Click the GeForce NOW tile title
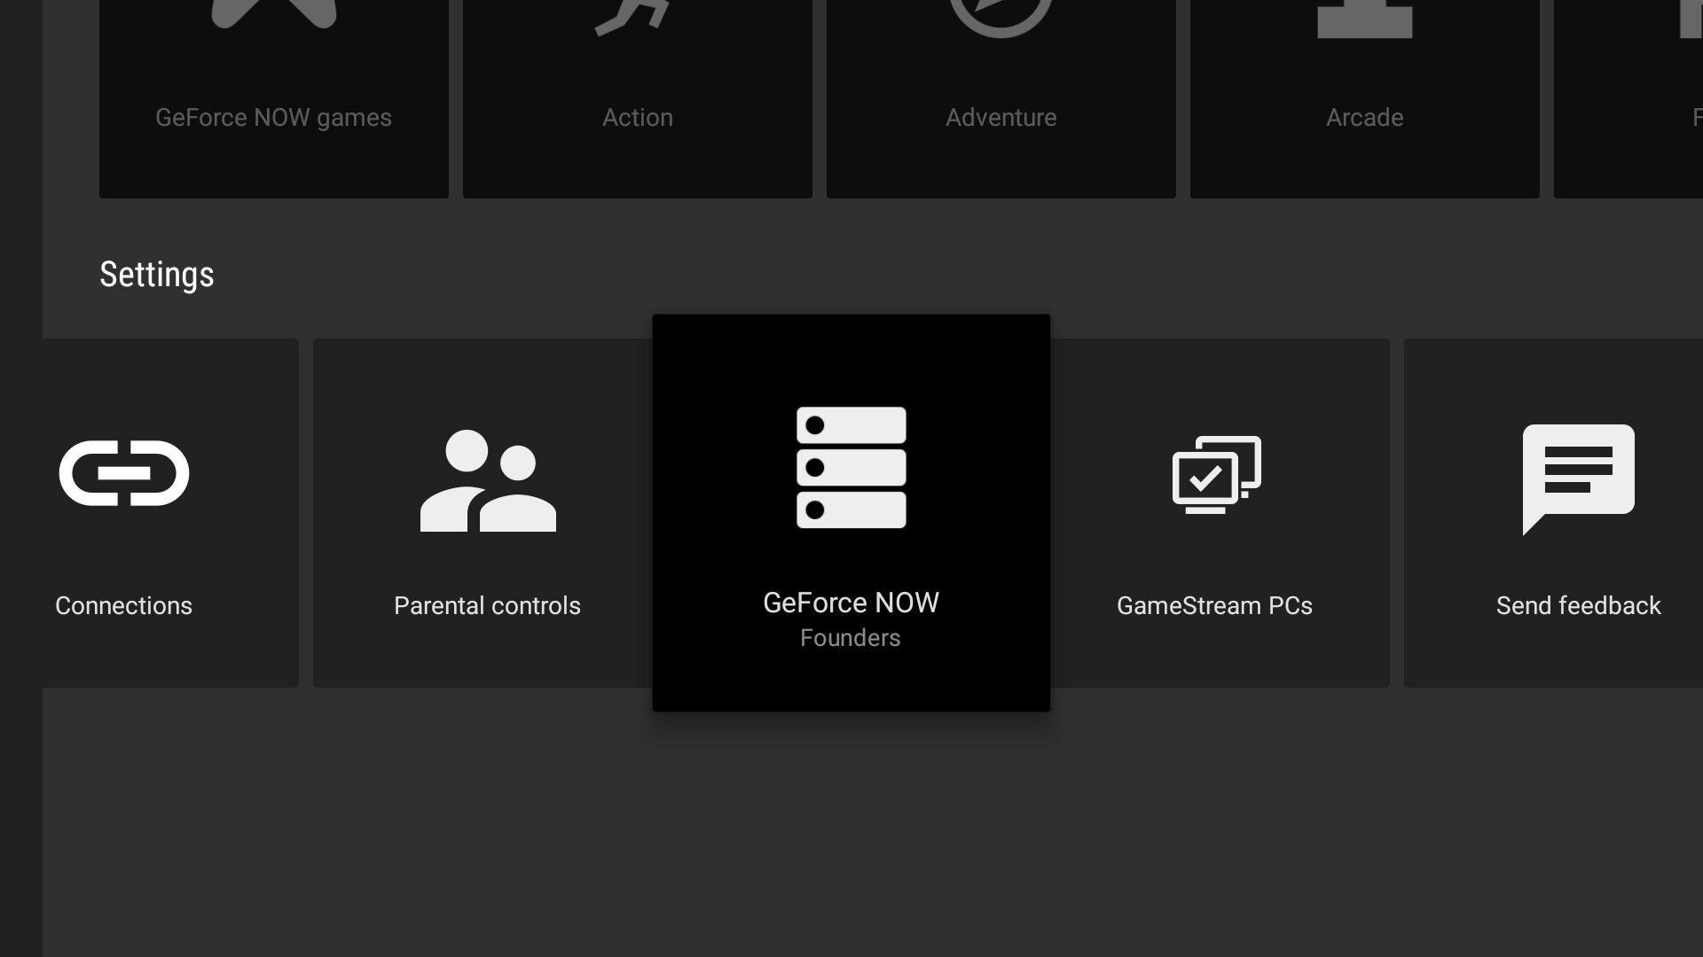Screen dimensions: 1703x957 pos(851,603)
